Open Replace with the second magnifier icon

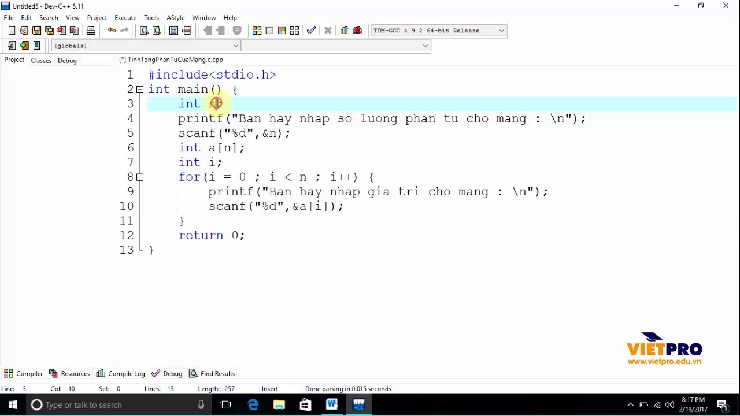pos(157,31)
